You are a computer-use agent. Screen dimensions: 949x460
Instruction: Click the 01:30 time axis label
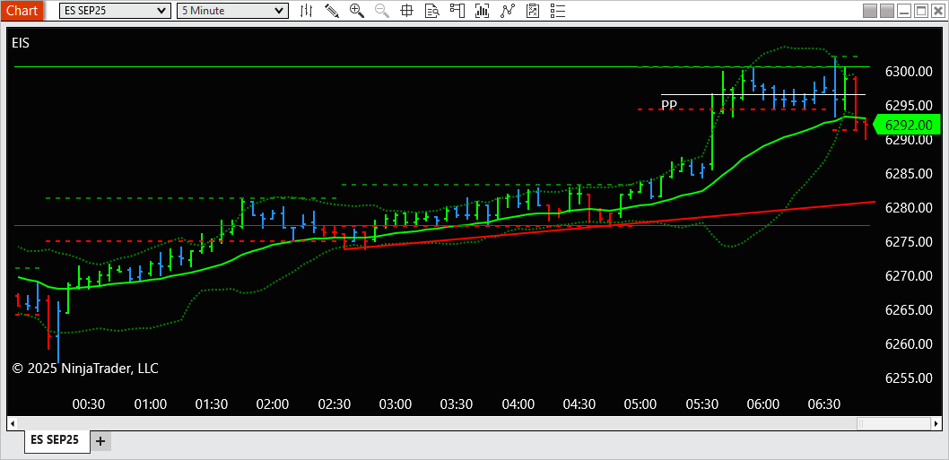click(211, 404)
